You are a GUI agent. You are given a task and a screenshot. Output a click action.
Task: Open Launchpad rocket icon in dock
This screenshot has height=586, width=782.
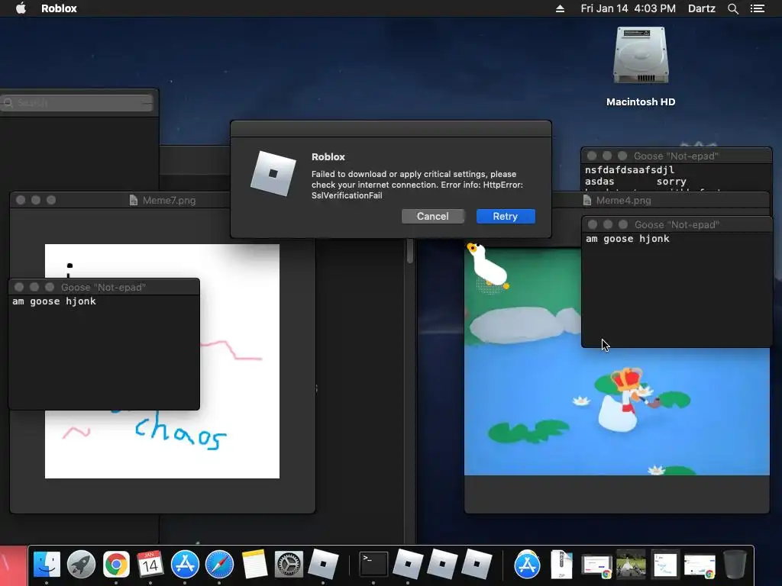pos(81,565)
